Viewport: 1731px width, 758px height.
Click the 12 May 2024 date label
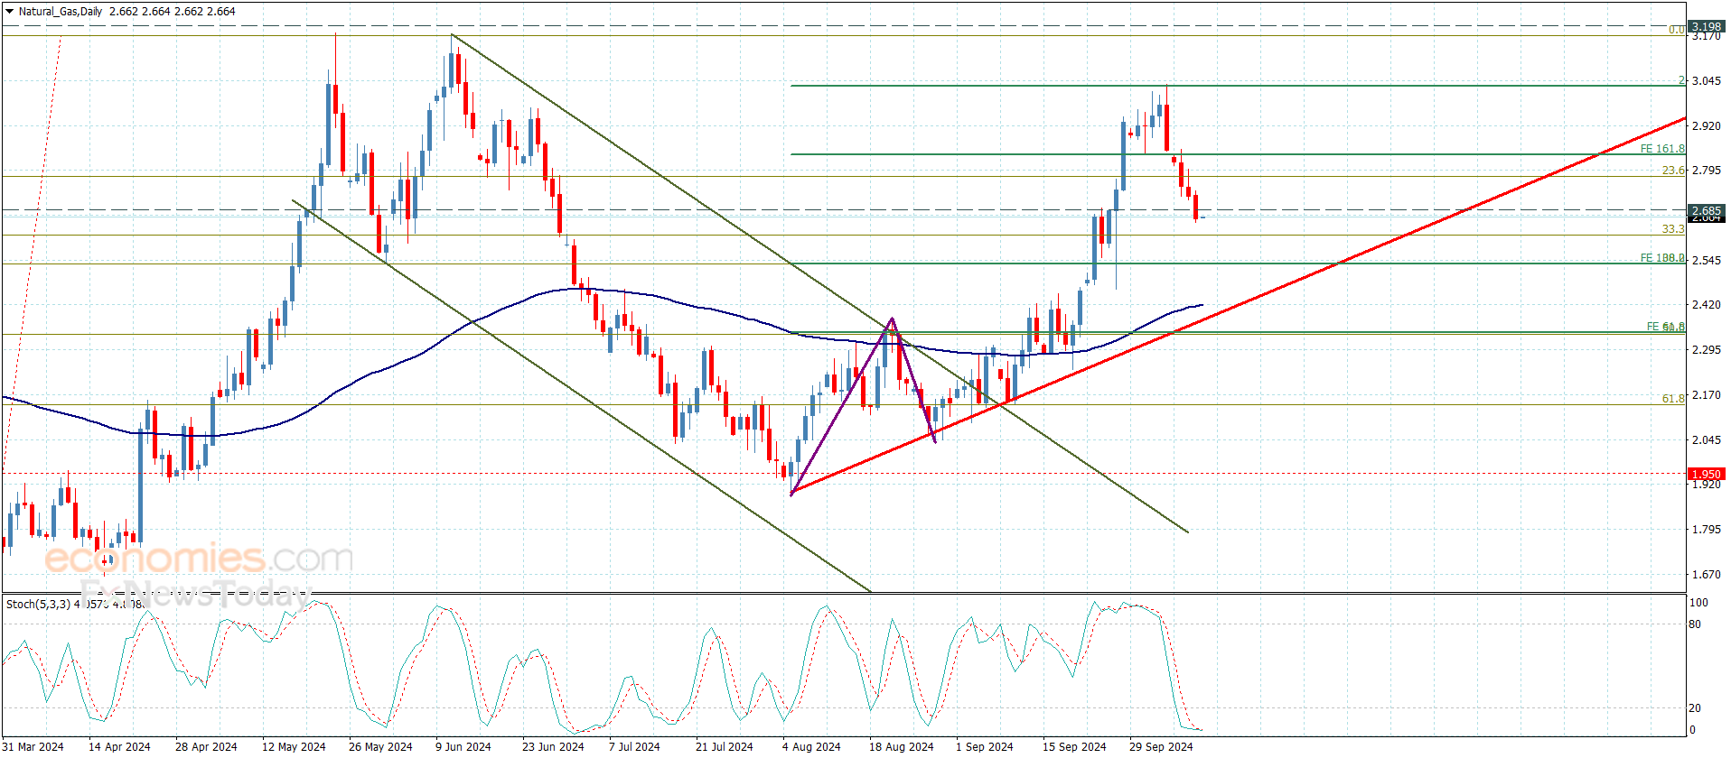click(294, 747)
